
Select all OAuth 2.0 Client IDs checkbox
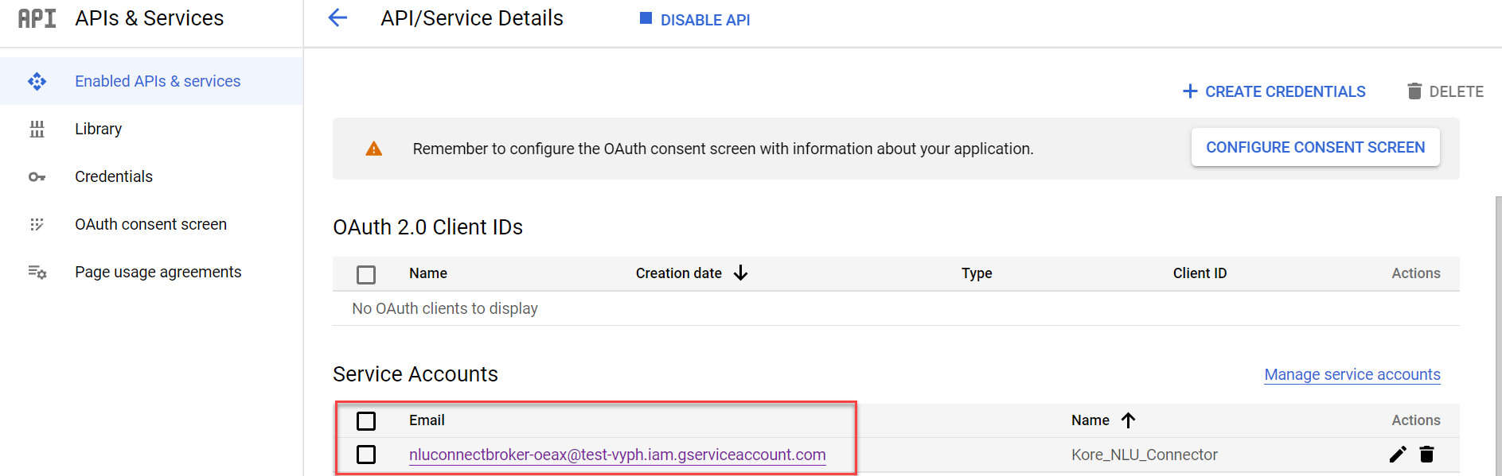[366, 275]
